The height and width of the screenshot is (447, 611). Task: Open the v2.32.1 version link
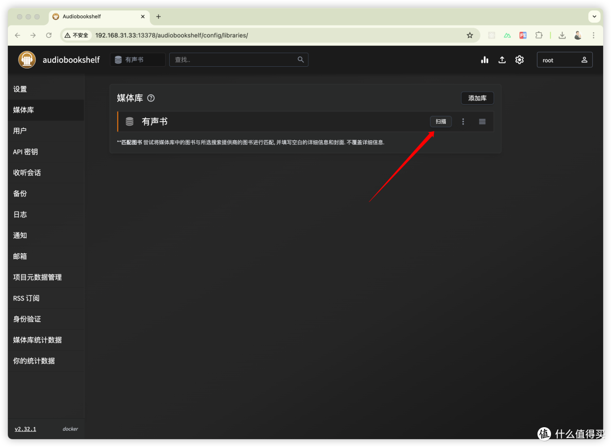coord(25,429)
